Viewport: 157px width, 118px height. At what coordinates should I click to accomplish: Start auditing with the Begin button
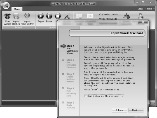pyautogui.click(x=41, y=16)
